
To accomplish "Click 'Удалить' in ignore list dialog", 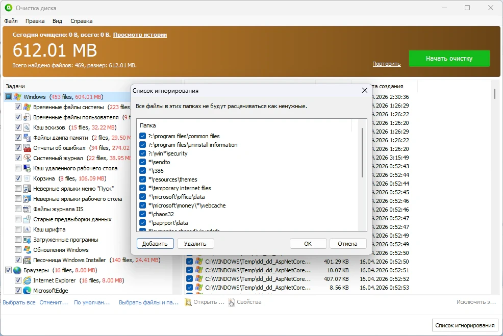I will click(x=195, y=244).
